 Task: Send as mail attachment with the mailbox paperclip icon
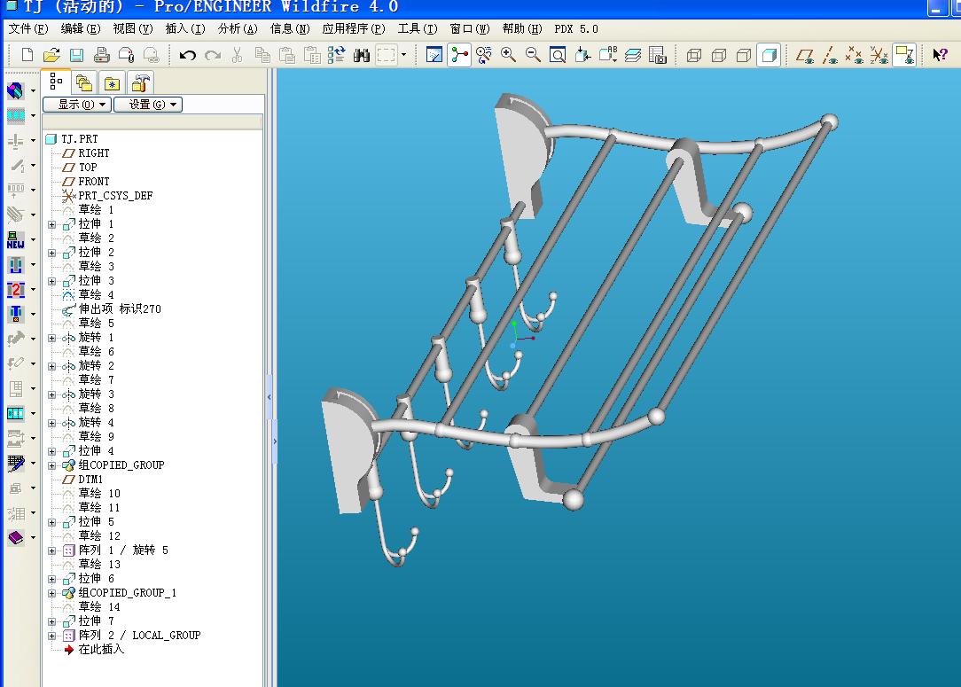[x=127, y=55]
